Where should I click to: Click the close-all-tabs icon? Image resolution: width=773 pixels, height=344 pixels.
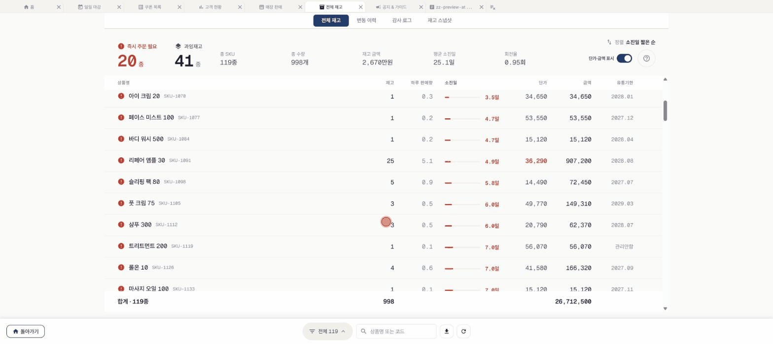pyautogui.click(x=492, y=7)
